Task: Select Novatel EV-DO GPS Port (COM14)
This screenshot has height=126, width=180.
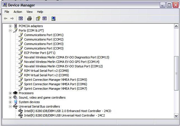Action: click(x=62, y=62)
